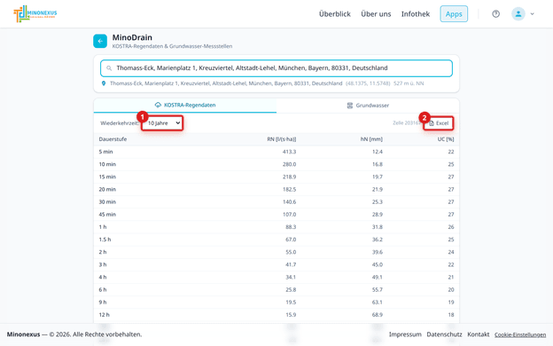Click the RN value 15.9

pos(291,315)
